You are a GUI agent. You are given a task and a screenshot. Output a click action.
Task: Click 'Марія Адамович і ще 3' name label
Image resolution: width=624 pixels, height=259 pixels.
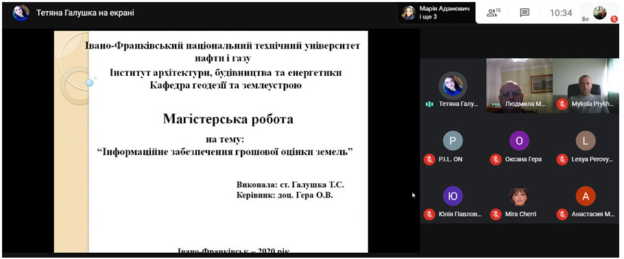[444, 13]
